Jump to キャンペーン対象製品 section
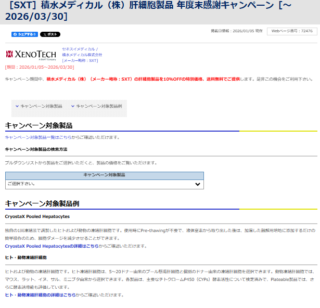This screenshot has height=308, width=320. 41,106
